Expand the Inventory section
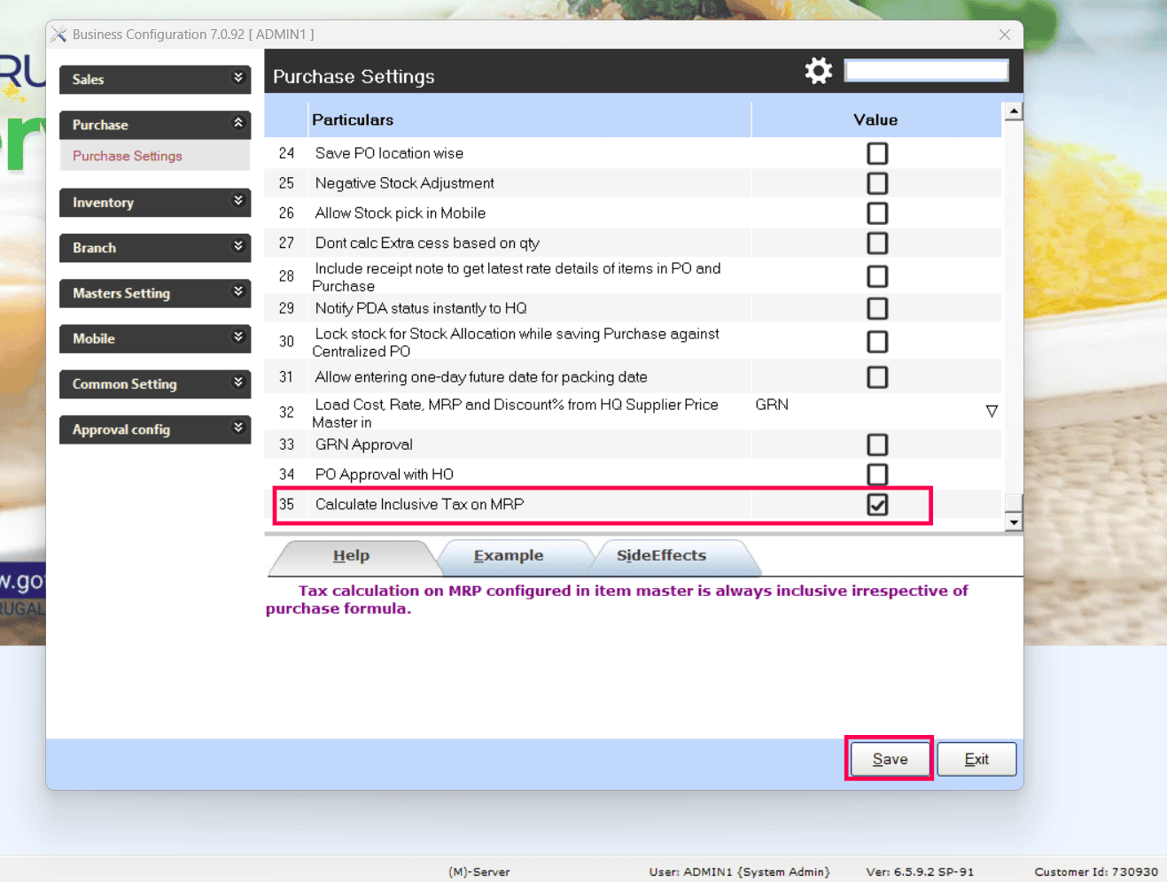Screen dimensions: 1167x882 tap(155, 203)
